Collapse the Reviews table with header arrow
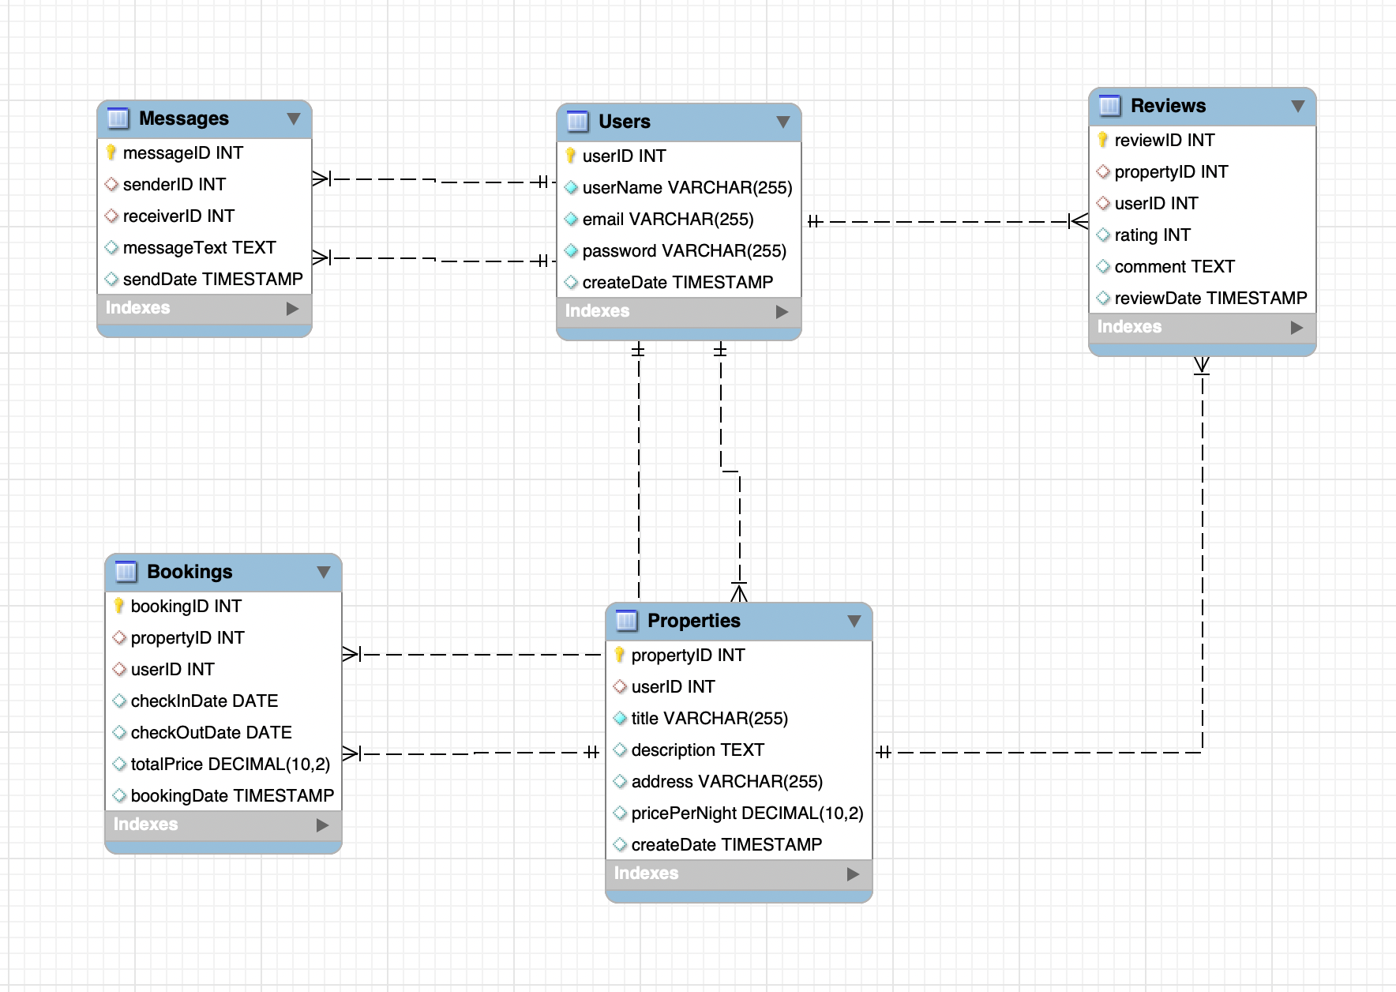The image size is (1396, 992). 1298,107
